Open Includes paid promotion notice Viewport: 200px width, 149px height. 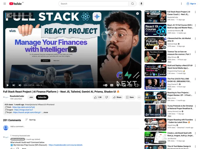click(x=20, y=15)
